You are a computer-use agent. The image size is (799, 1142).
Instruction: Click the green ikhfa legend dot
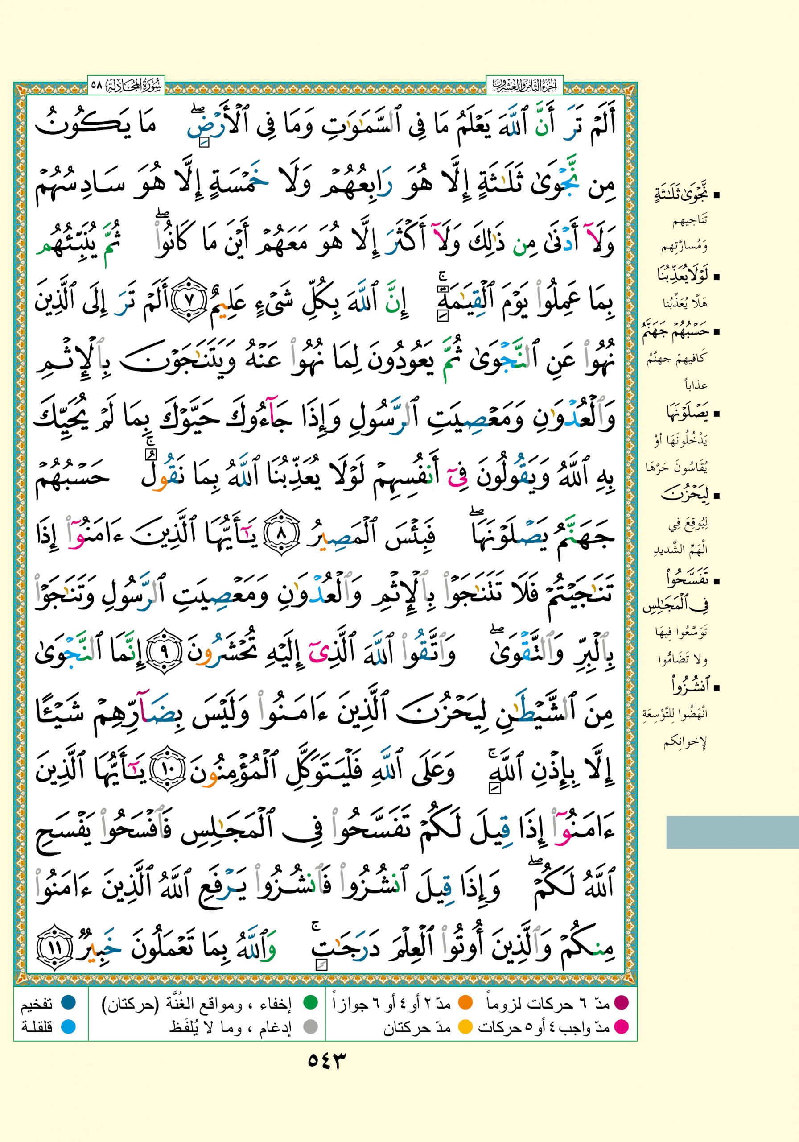(310, 1003)
